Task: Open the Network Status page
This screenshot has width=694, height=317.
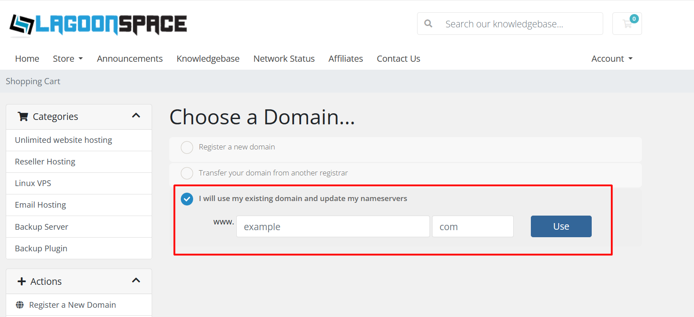Action: pyautogui.click(x=284, y=59)
